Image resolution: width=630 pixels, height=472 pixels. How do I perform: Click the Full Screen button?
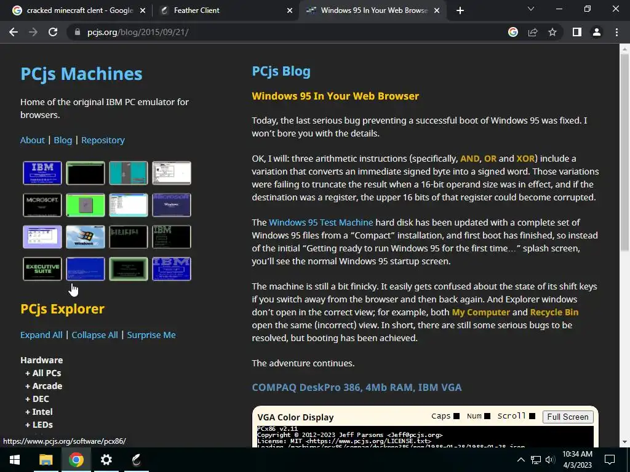[x=568, y=417]
